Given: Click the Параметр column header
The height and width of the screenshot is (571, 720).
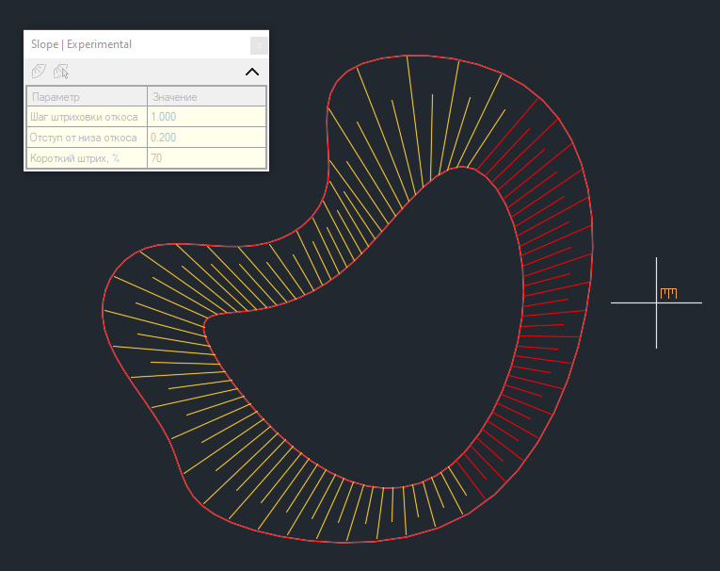Looking at the screenshot, I should coord(86,96).
